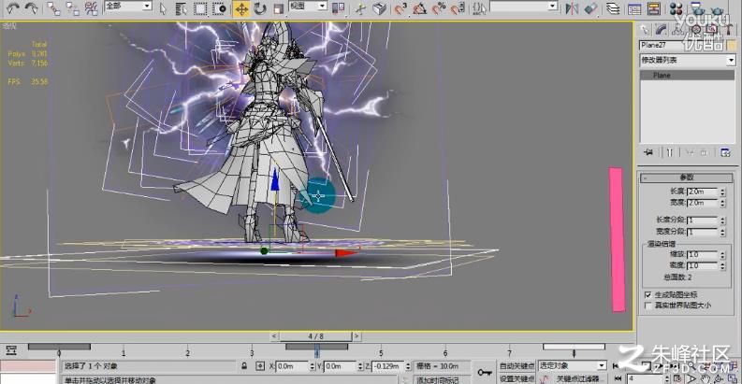This screenshot has height=384, width=742.
Task: Click the Z coordinate field -0.129m
Action: pos(387,366)
